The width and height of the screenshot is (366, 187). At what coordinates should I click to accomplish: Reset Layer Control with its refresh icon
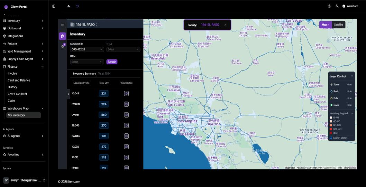(x=352, y=76)
